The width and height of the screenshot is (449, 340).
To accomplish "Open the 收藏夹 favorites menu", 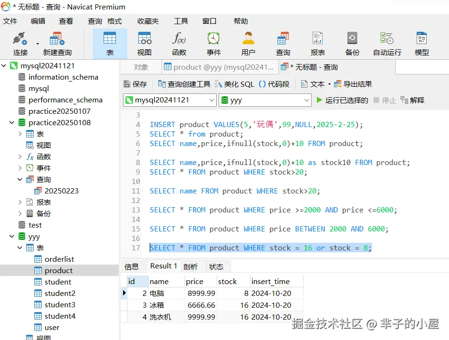I will pos(148,21).
